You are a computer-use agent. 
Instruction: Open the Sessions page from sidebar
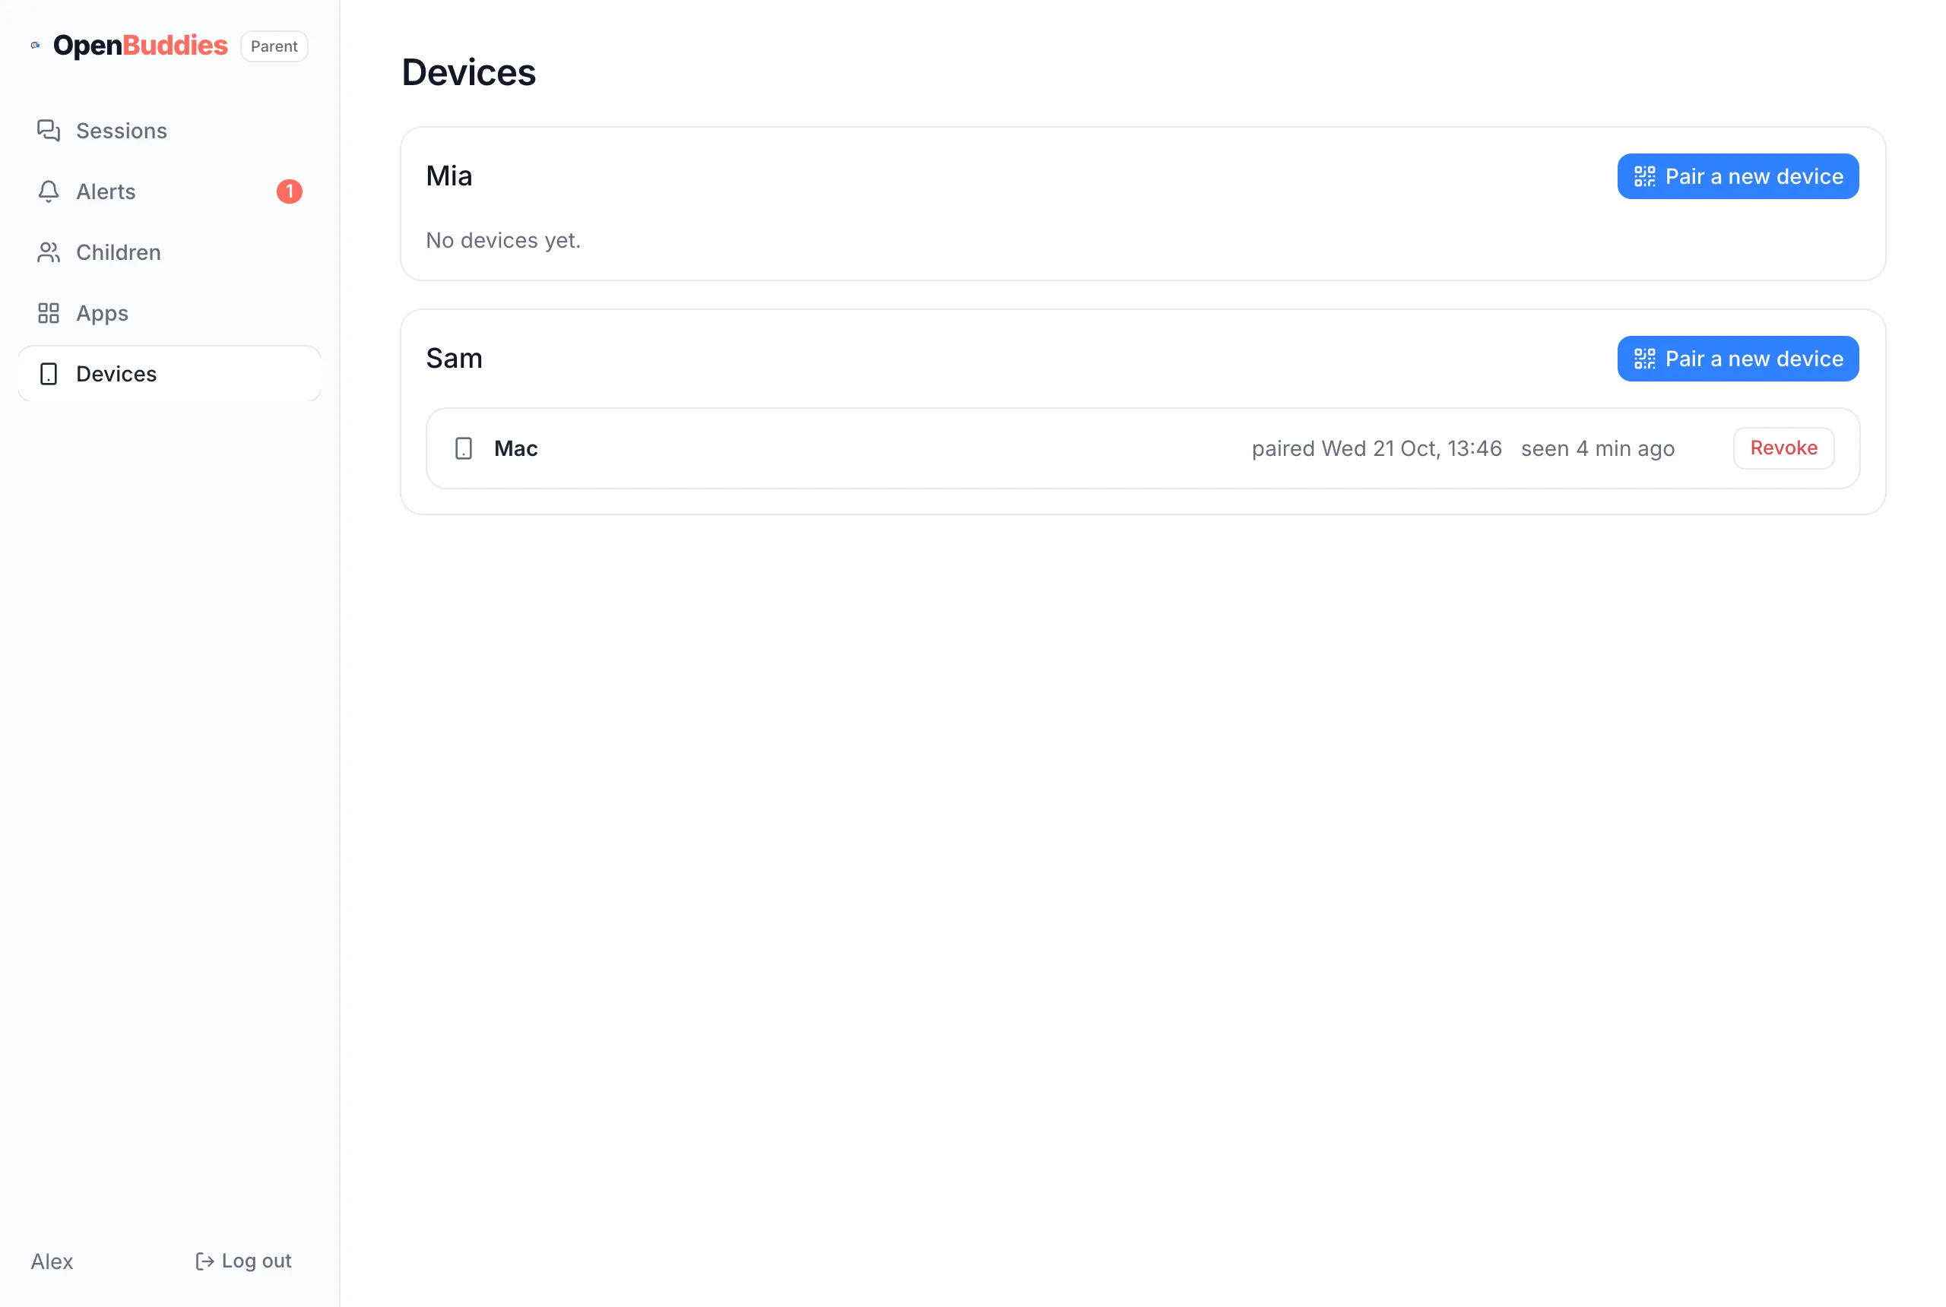(170, 131)
